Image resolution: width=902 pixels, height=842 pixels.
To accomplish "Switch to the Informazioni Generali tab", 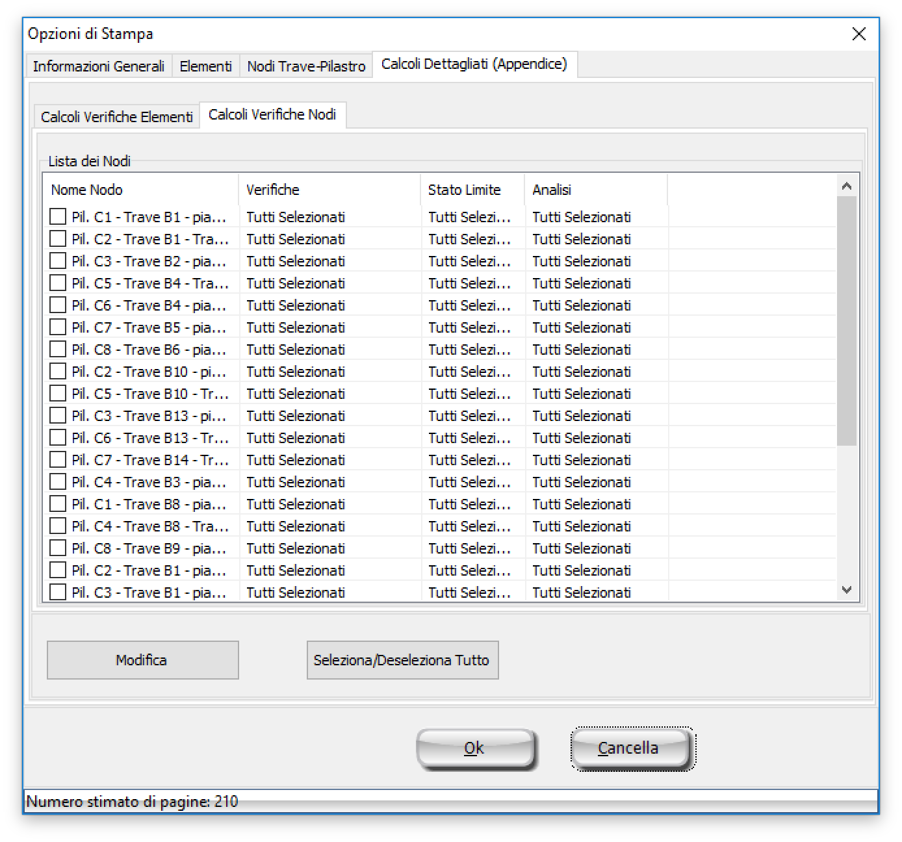I will pyautogui.click(x=99, y=66).
